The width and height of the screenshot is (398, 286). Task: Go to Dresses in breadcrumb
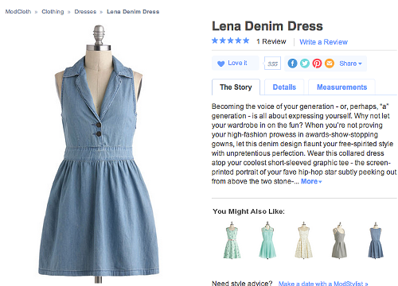tap(85, 12)
